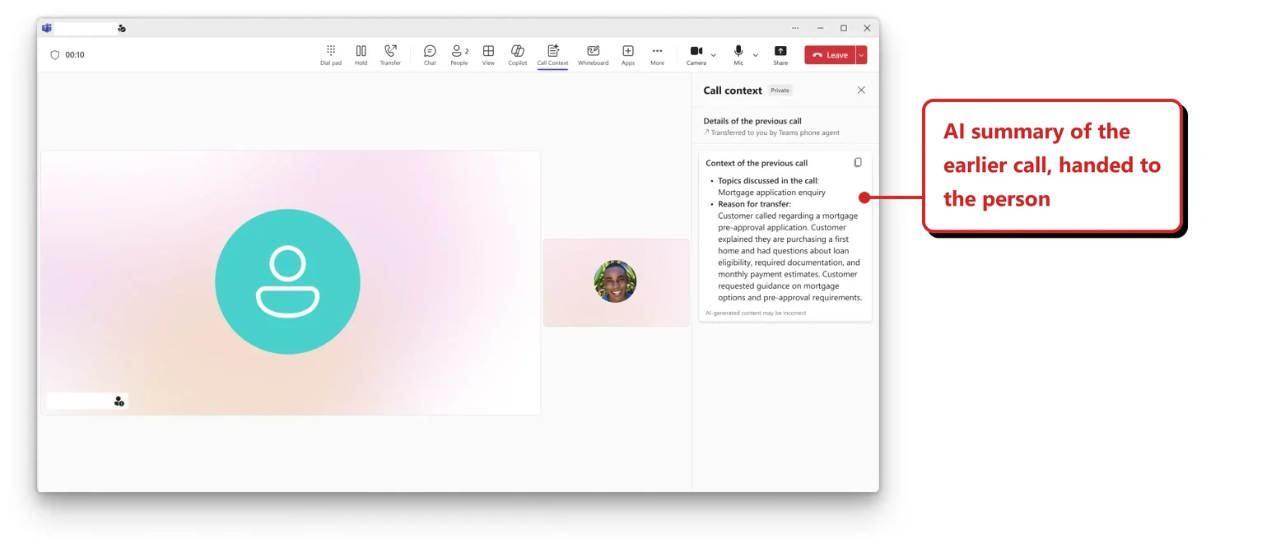Image resolution: width=1262 pixels, height=548 pixels.
Task: Click the shield icon beside call timer
Action: [55, 55]
